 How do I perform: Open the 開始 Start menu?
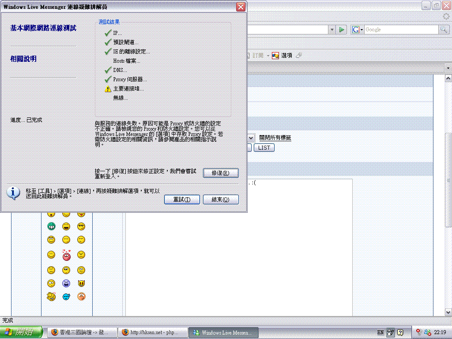pos(21,332)
